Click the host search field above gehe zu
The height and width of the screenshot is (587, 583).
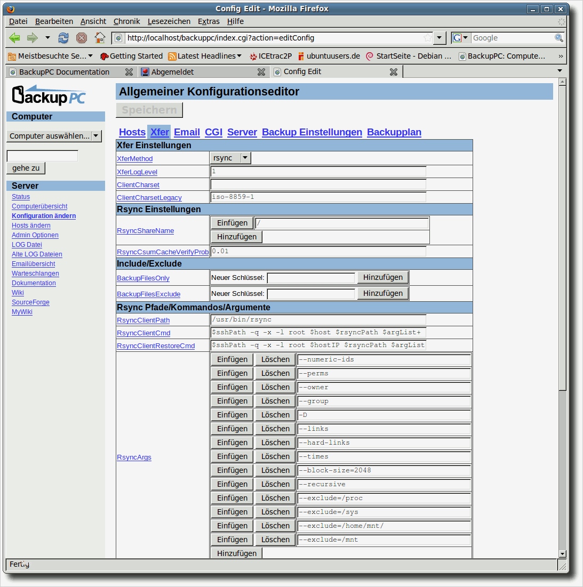pos(42,156)
